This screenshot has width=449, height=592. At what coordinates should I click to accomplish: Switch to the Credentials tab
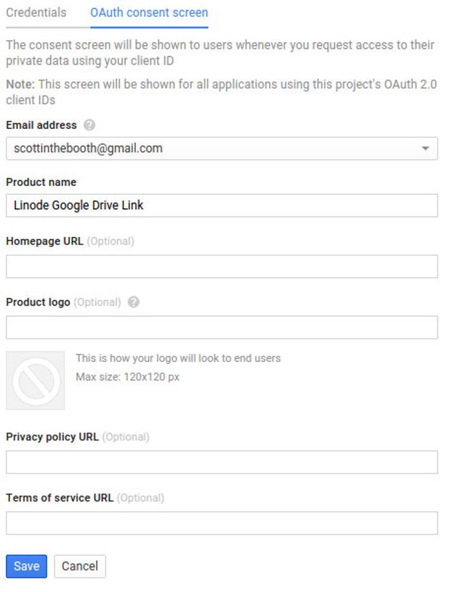pyautogui.click(x=36, y=12)
